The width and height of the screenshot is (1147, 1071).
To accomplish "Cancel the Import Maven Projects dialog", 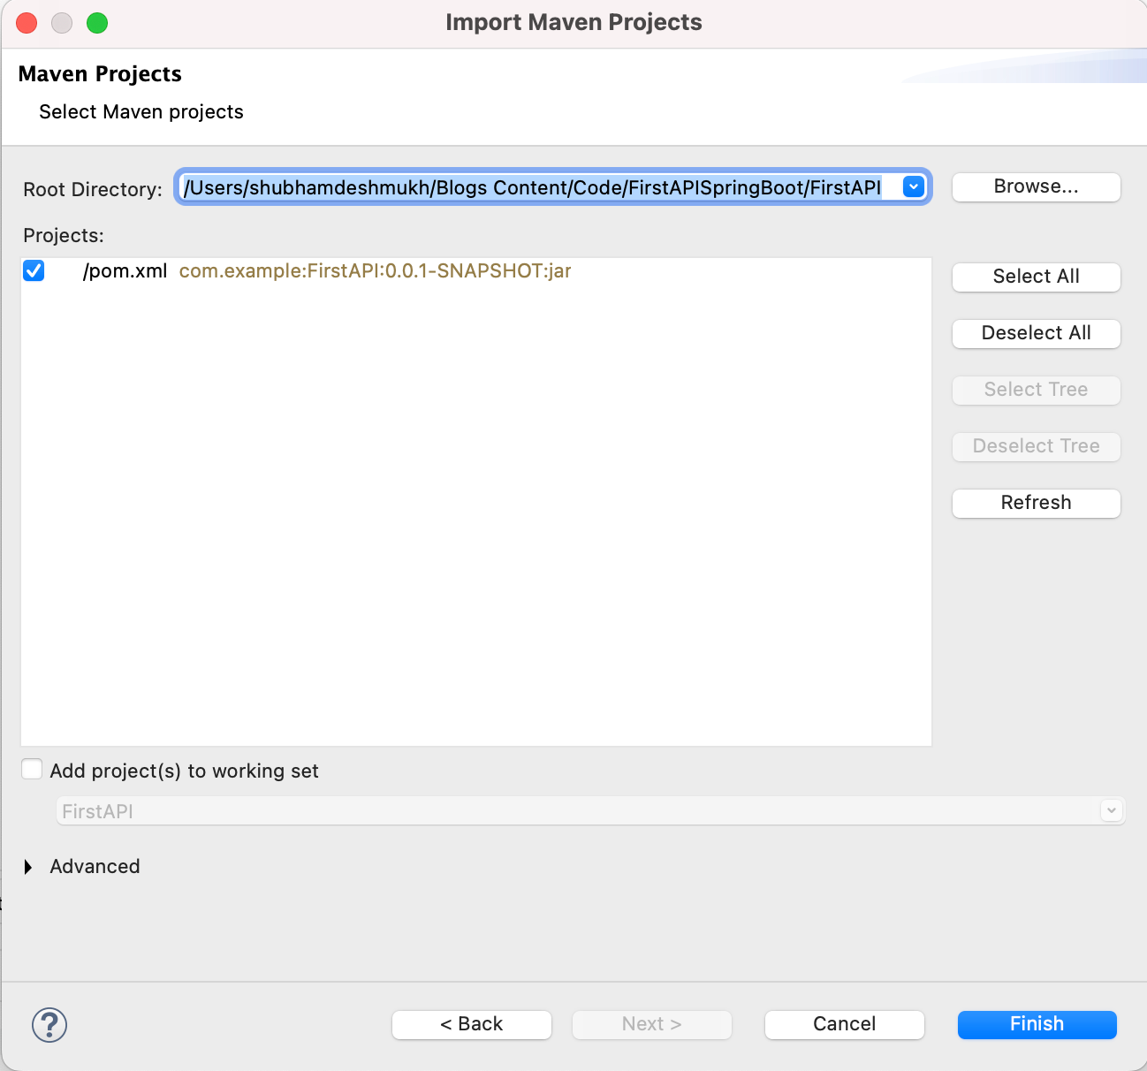I will [845, 1024].
